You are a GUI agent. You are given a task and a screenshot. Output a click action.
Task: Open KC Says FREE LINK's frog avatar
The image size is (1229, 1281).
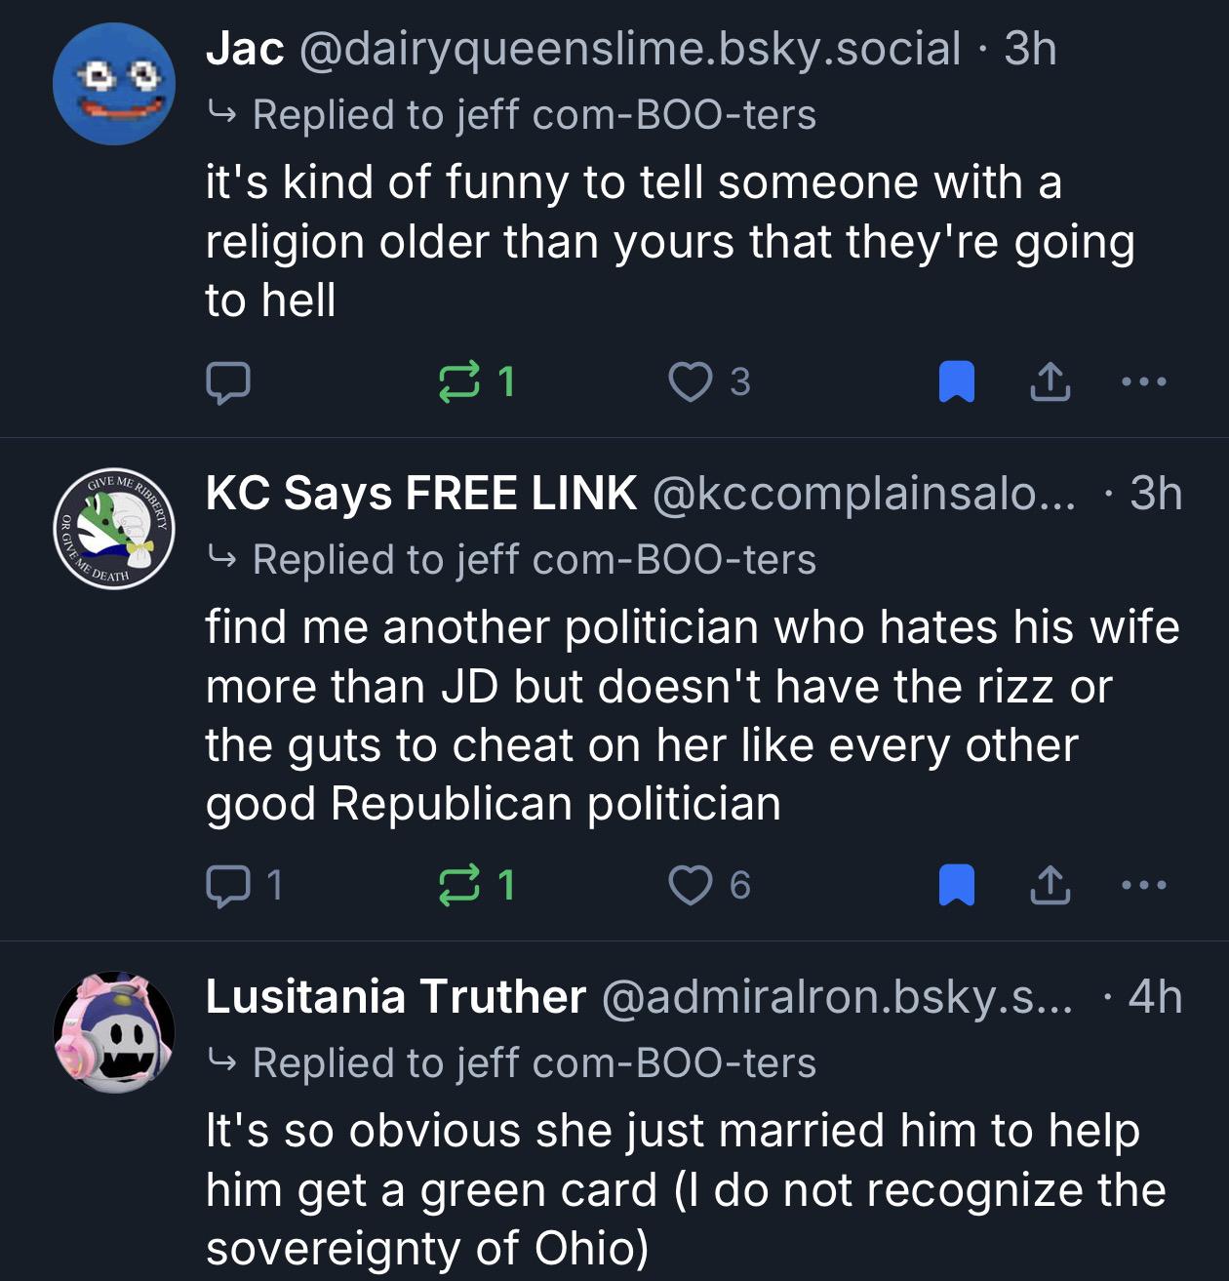[x=114, y=528]
